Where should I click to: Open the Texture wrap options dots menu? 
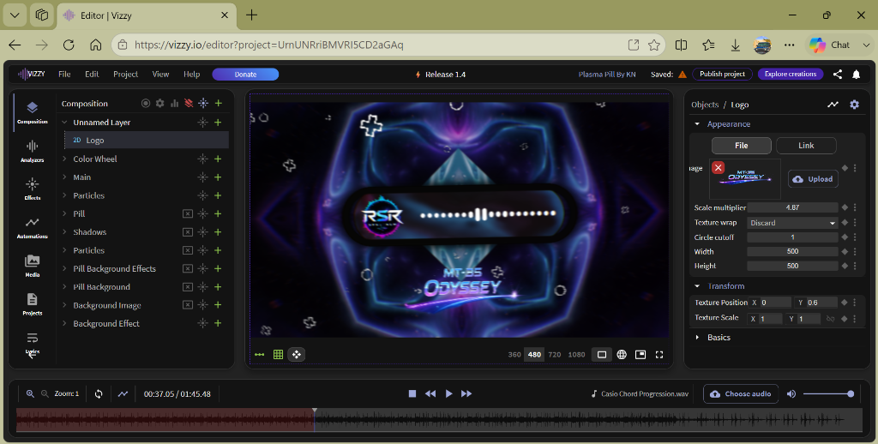coord(855,222)
